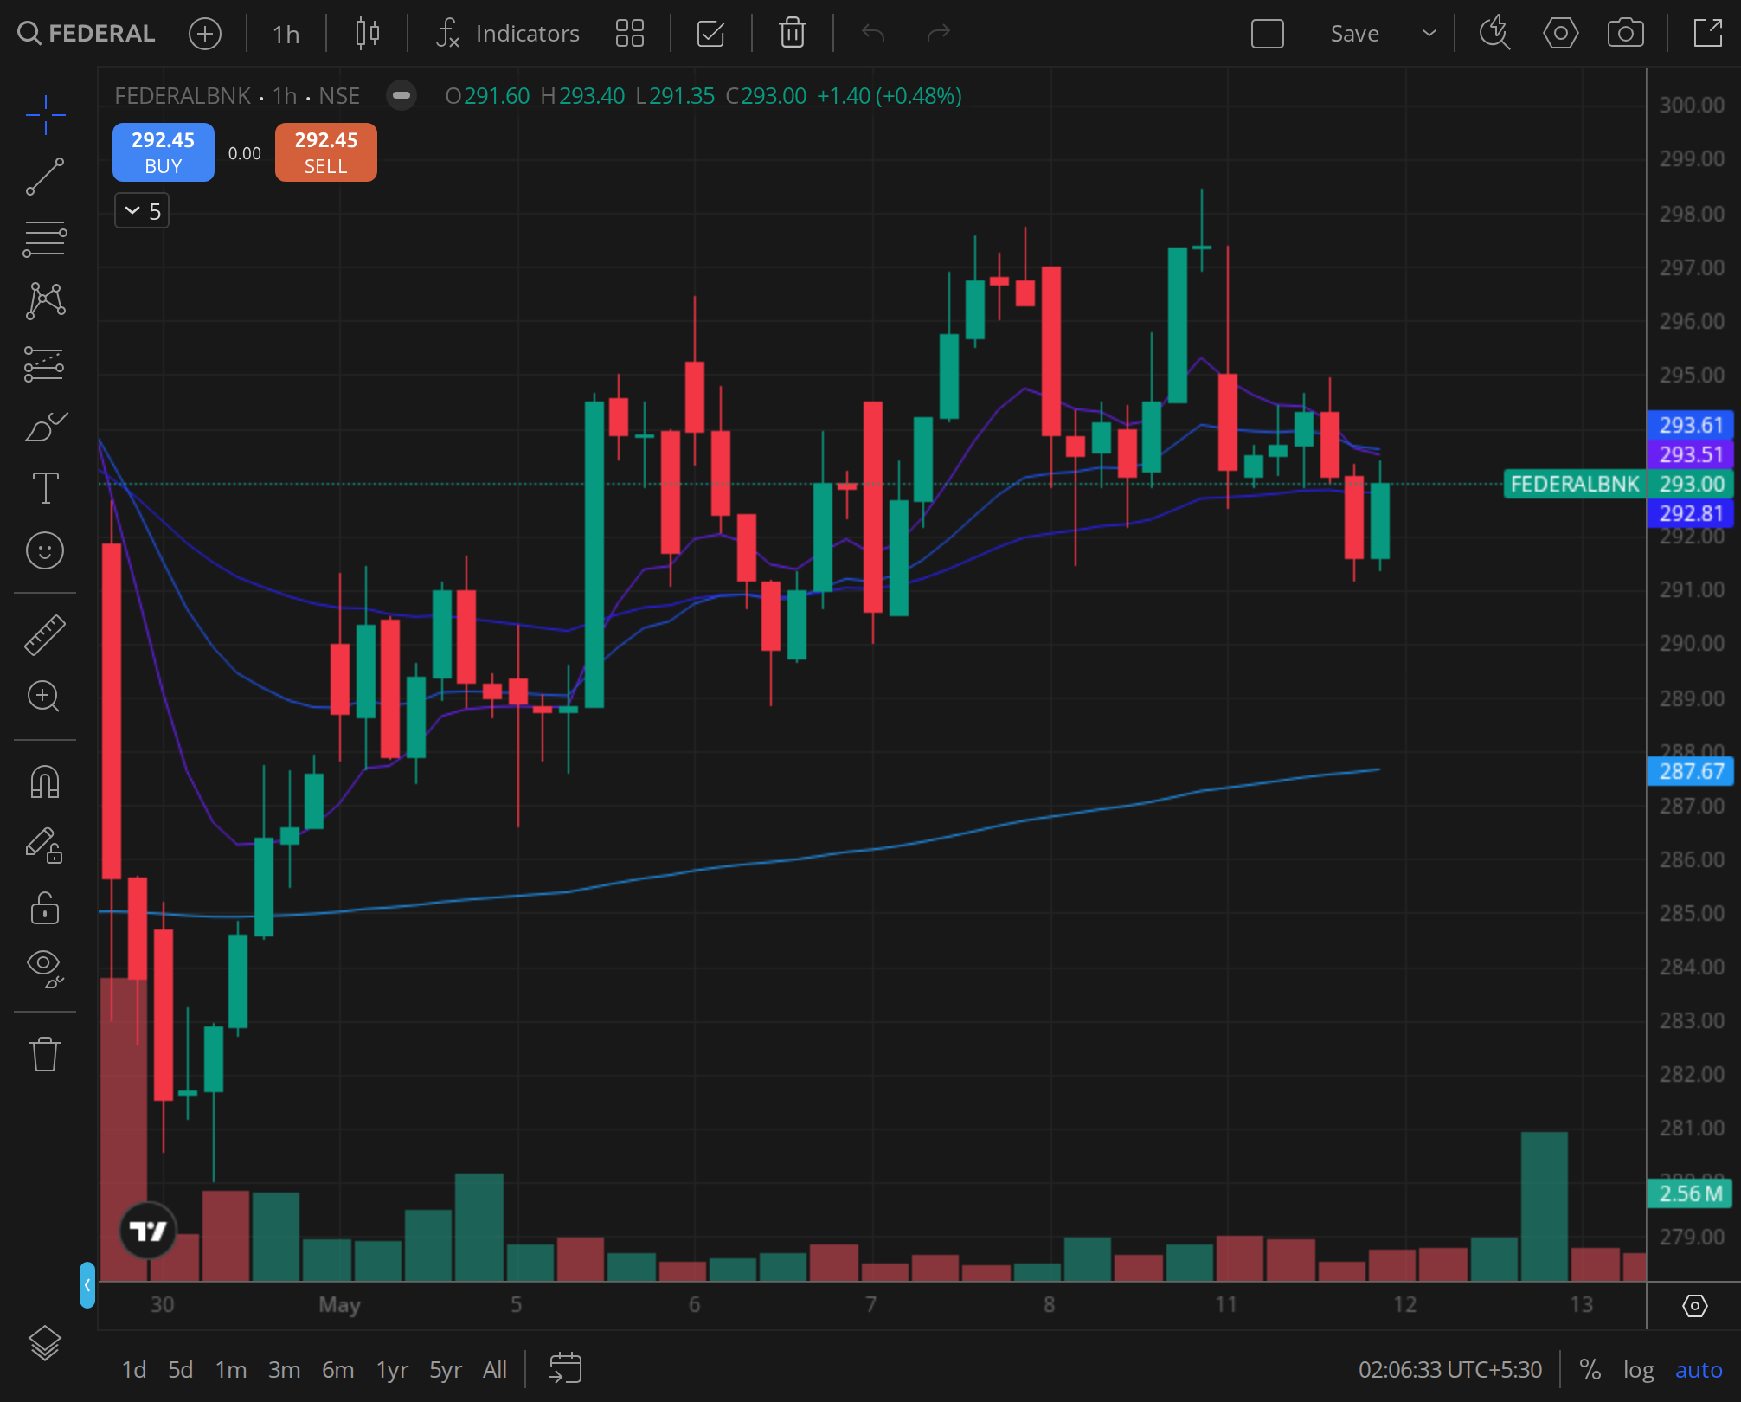Open chart settings hexagon icon
The height and width of the screenshot is (1402, 1741).
1560,34
